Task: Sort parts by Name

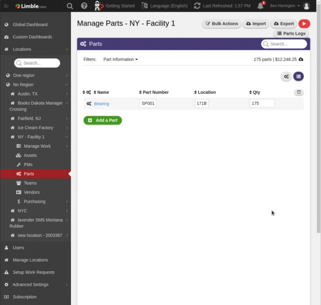Action: 101,92
